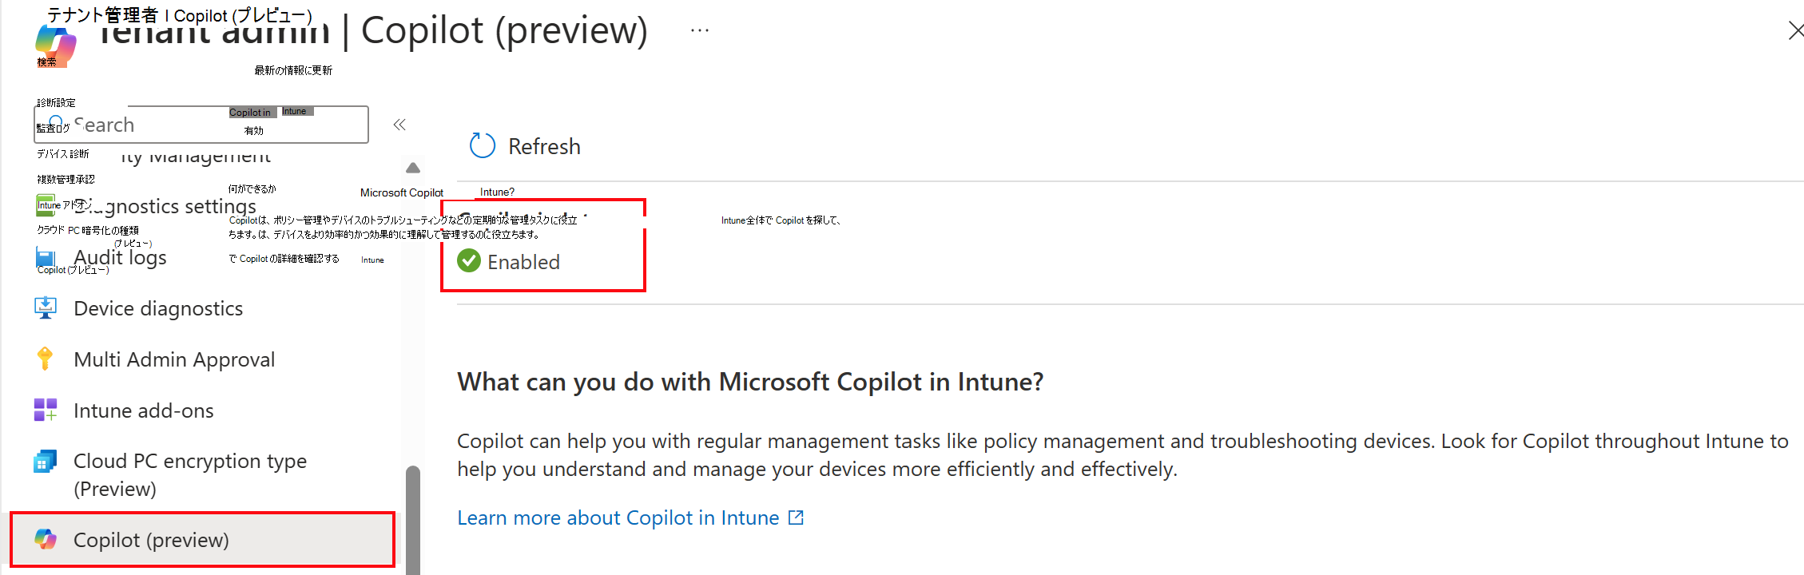Click the Cloud PC encryption type icon
Screen dimensions: 1804x575
(x=46, y=462)
